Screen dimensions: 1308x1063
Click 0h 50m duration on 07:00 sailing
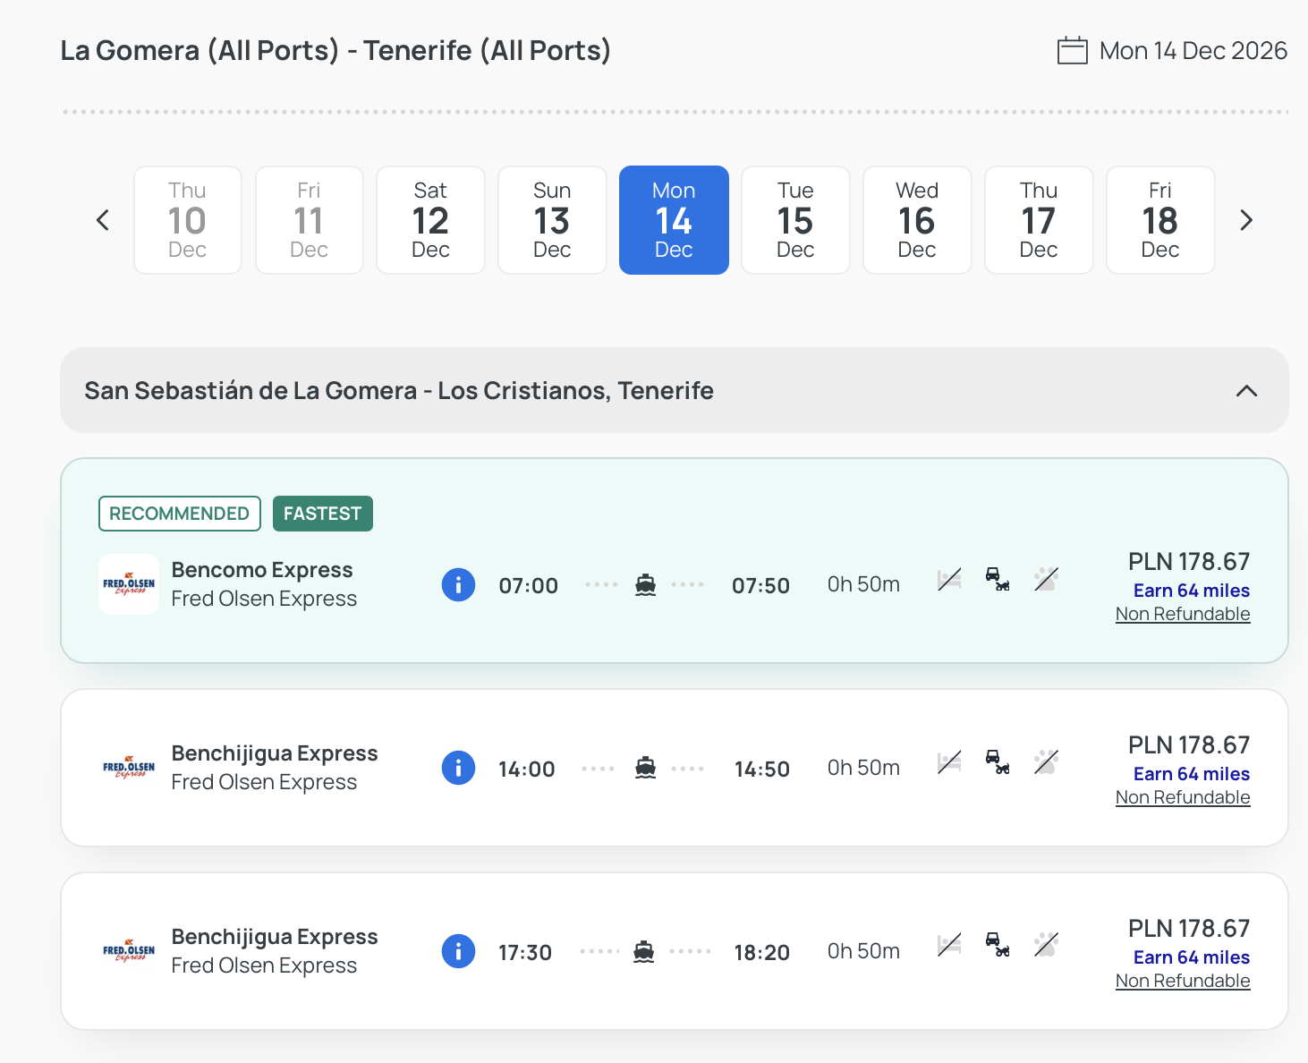point(863,584)
